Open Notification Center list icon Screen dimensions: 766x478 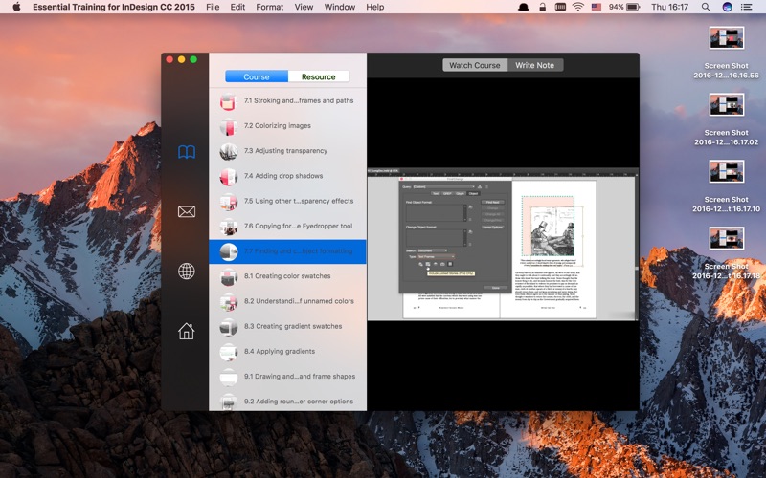(747, 7)
